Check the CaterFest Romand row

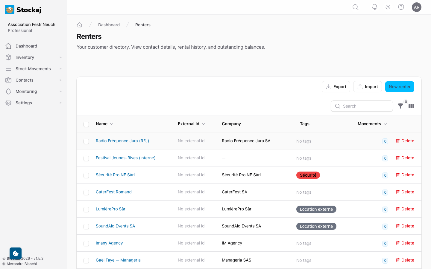[86, 192]
